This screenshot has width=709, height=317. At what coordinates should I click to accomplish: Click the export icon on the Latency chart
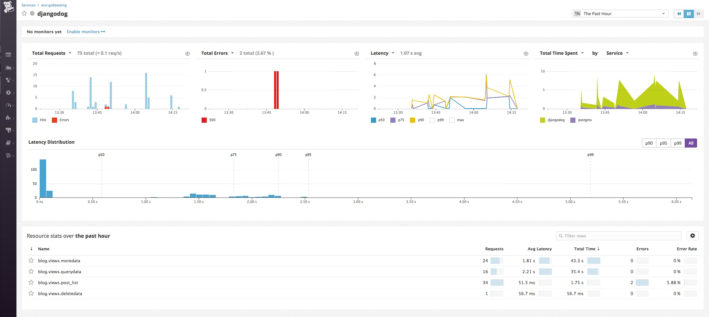click(x=526, y=53)
